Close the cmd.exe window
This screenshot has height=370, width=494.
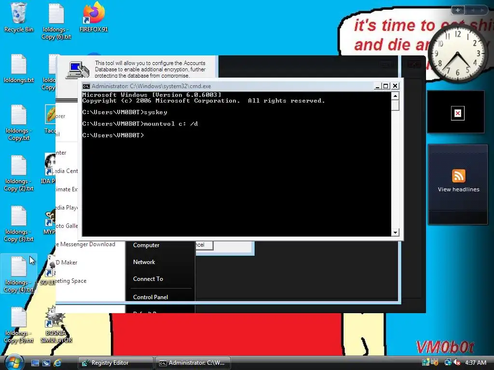(395, 86)
